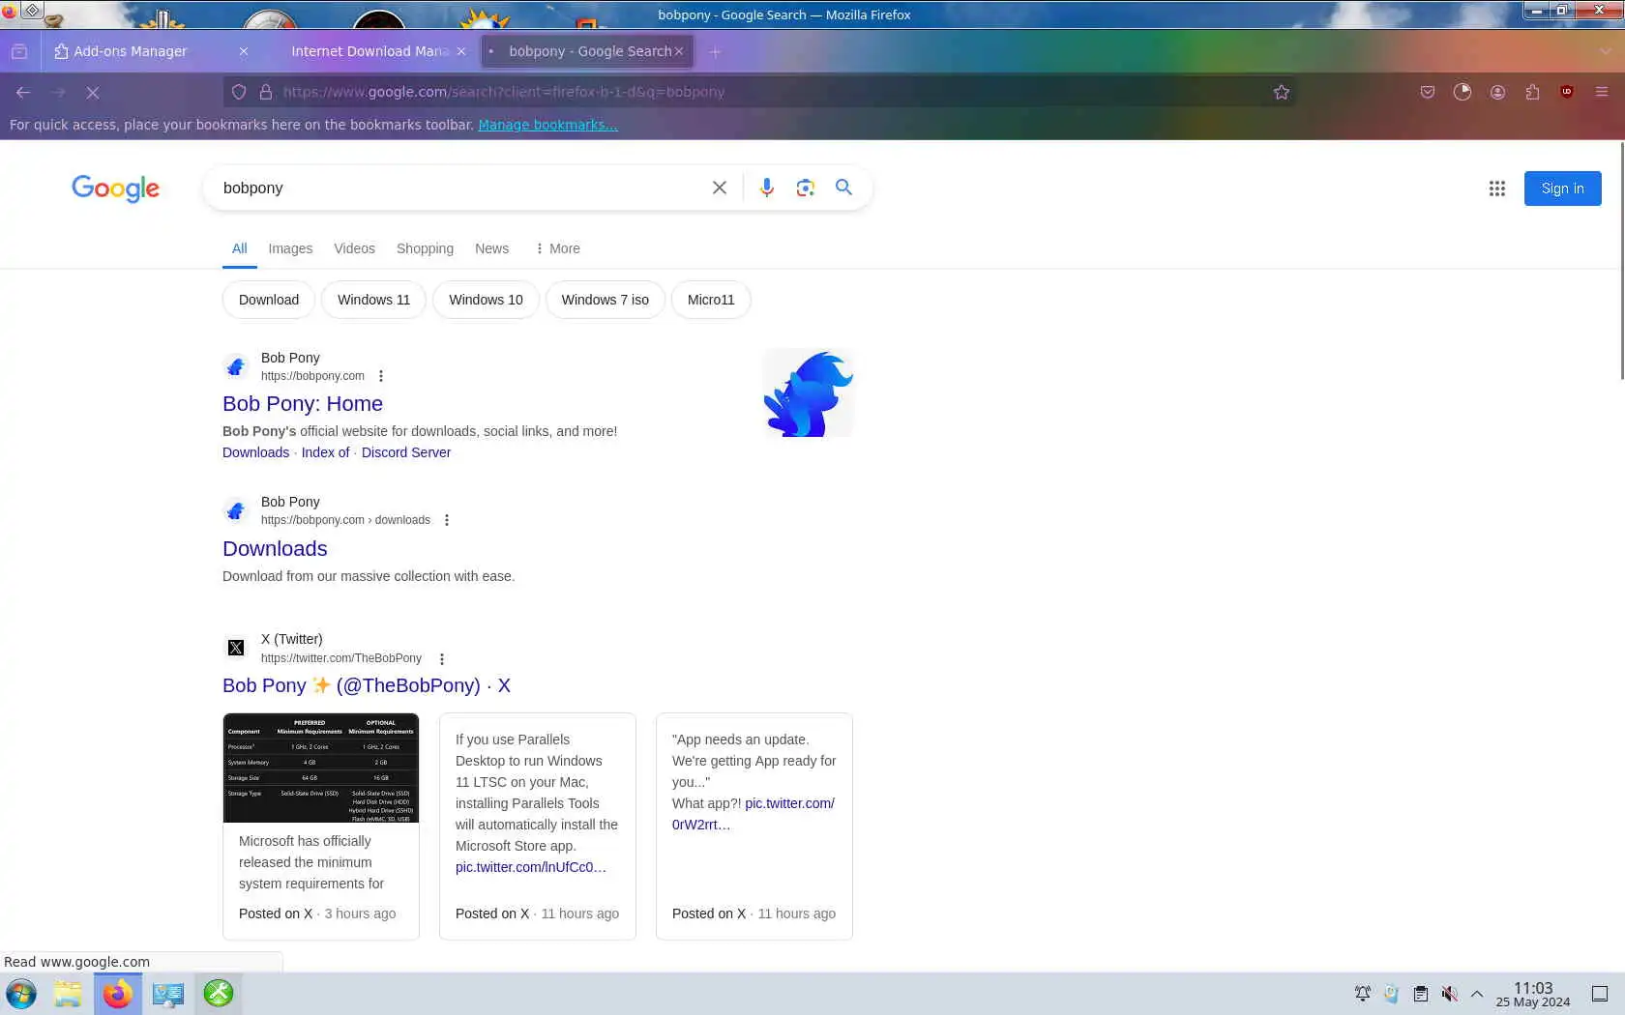Click the Google logo
1625x1015 pixels.
(115, 188)
